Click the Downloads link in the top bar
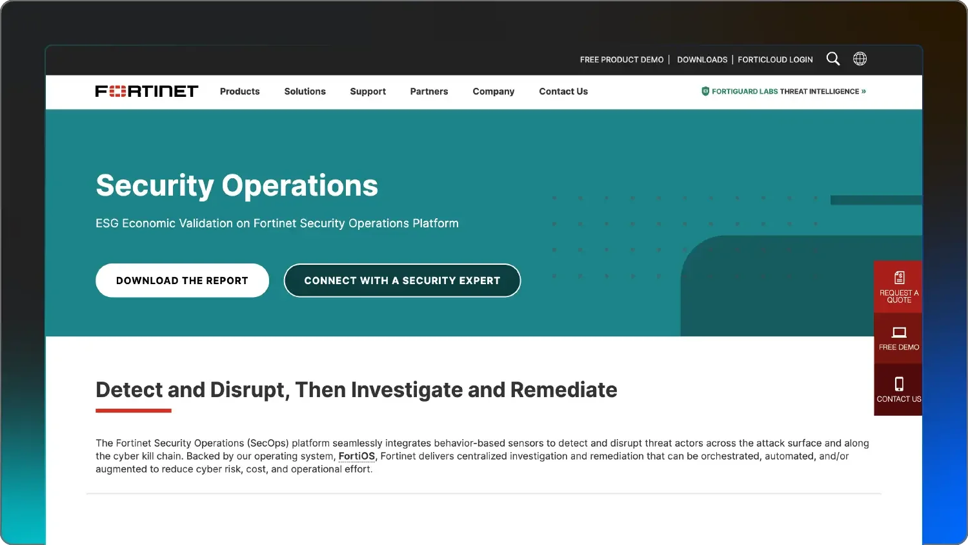This screenshot has height=545, width=968. pyautogui.click(x=702, y=59)
